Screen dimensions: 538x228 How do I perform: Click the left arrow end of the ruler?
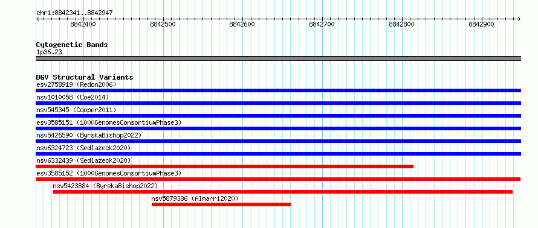click(x=37, y=19)
